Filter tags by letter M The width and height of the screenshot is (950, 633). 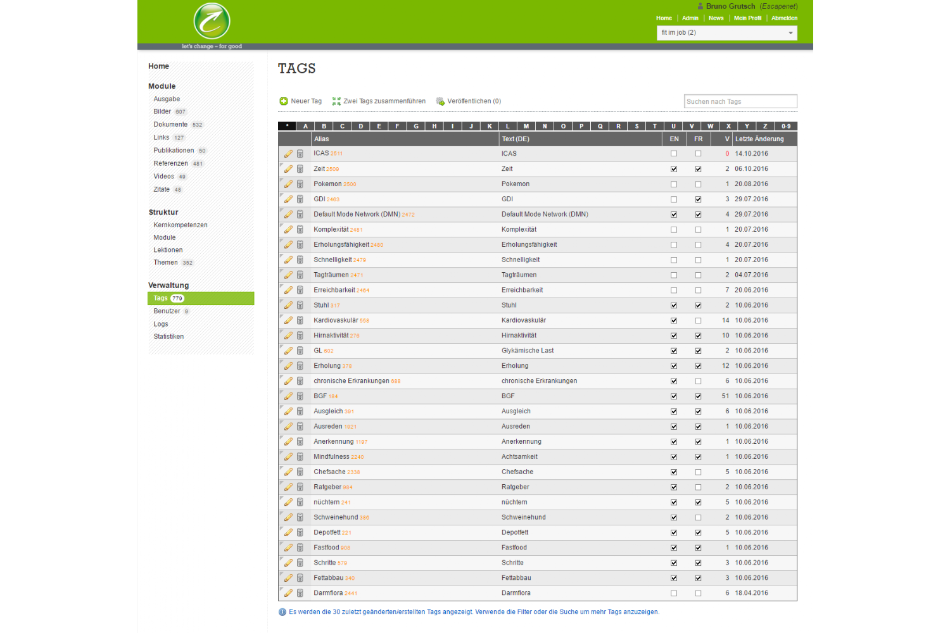(526, 126)
